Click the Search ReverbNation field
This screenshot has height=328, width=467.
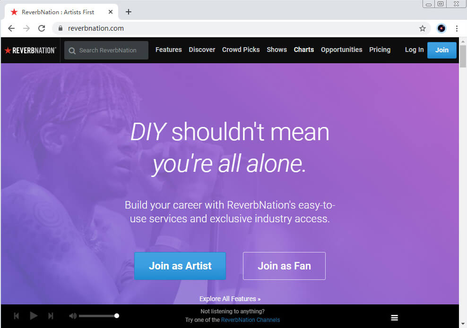(106, 50)
